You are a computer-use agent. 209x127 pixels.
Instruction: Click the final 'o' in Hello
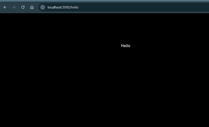point(129,46)
